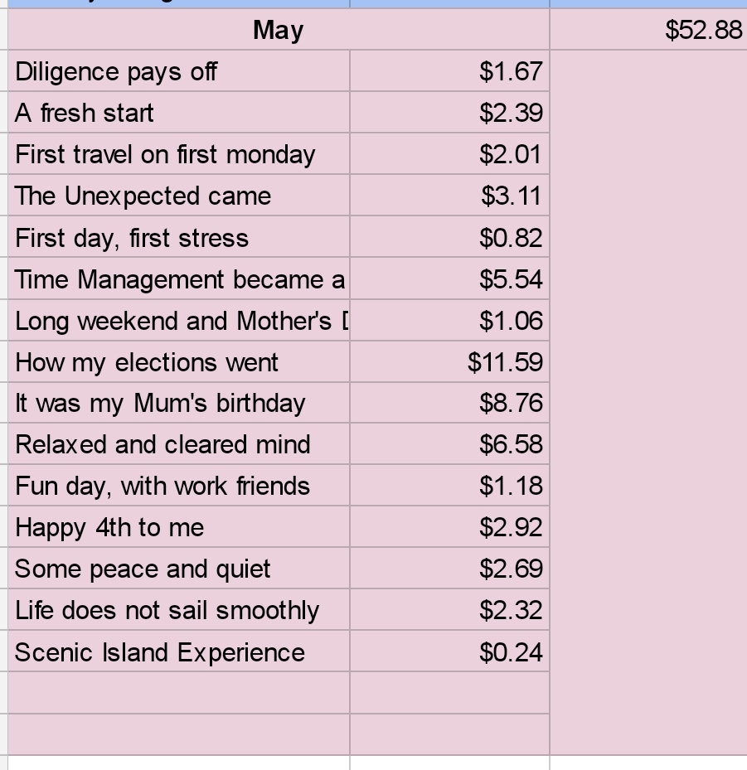
Task: Select 'Fun day, with work friends' cell
Action: pyautogui.click(x=179, y=486)
